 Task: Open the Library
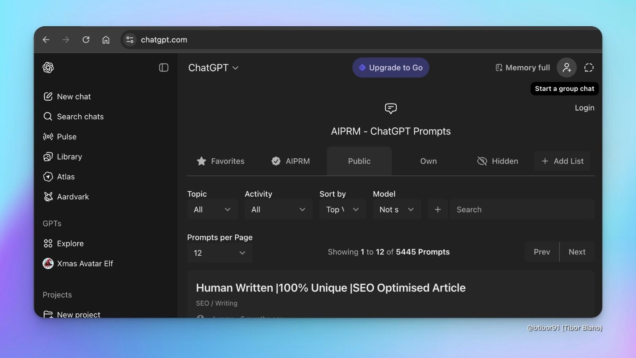tap(69, 156)
